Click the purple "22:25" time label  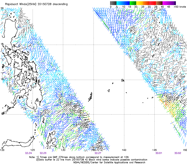43,153
